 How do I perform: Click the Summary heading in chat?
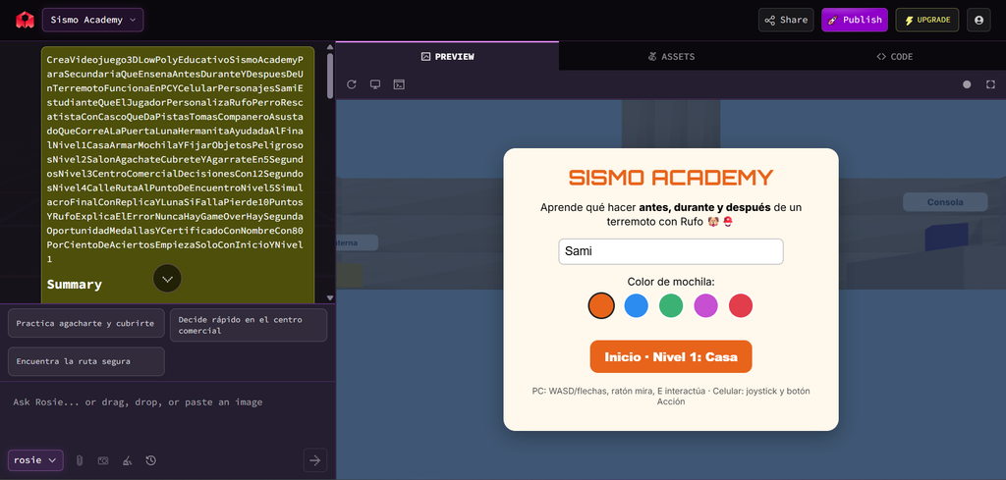pos(75,285)
